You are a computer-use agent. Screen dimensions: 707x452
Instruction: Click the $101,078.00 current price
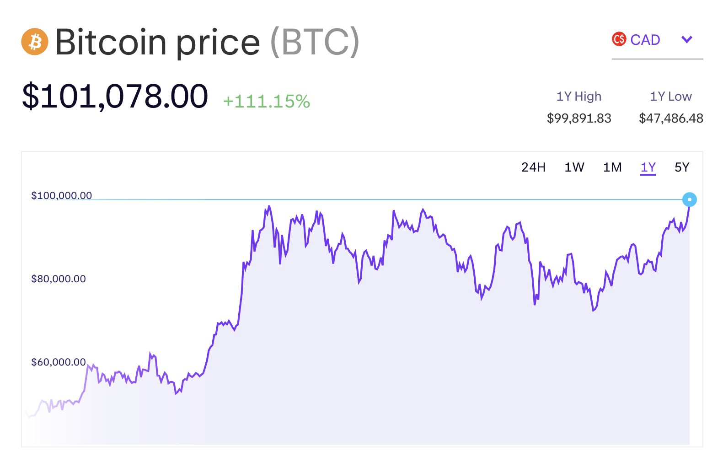click(x=115, y=95)
